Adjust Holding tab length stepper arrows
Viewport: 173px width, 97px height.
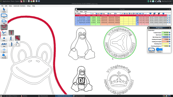(x=169, y=39)
